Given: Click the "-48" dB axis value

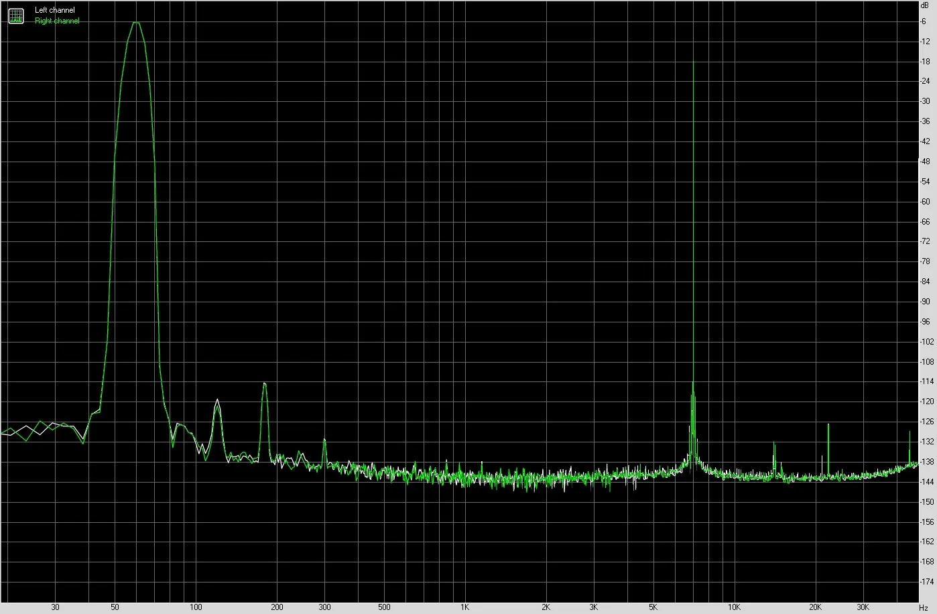Looking at the screenshot, I should click(x=926, y=162).
